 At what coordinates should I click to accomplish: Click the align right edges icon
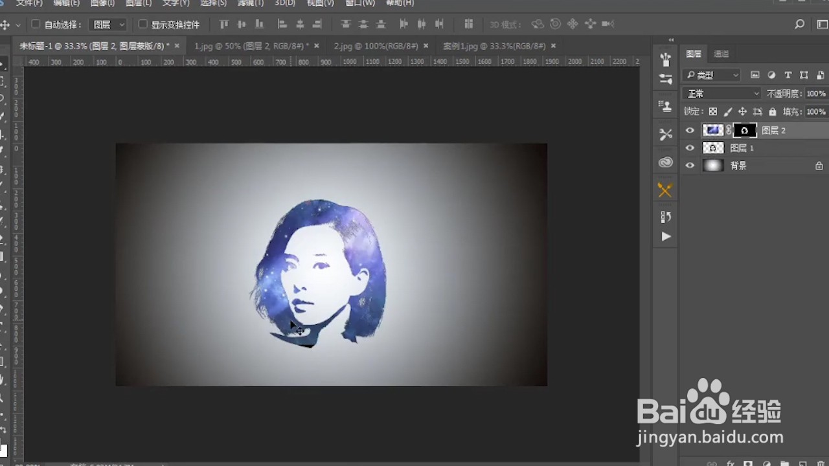(317, 25)
